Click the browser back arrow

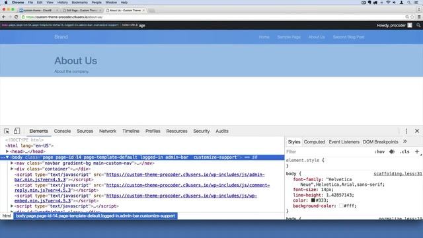pos(4,17)
